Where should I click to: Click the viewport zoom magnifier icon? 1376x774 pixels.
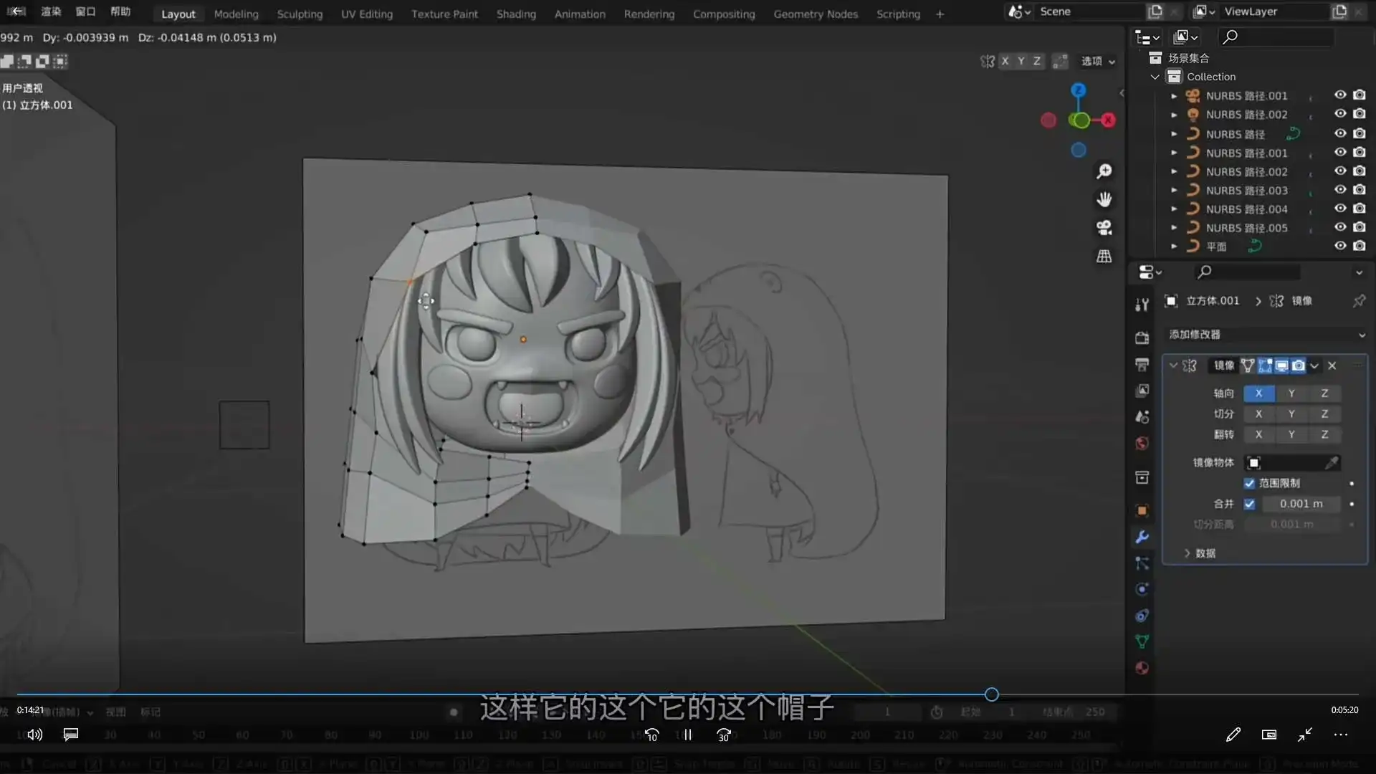click(1105, 171)
